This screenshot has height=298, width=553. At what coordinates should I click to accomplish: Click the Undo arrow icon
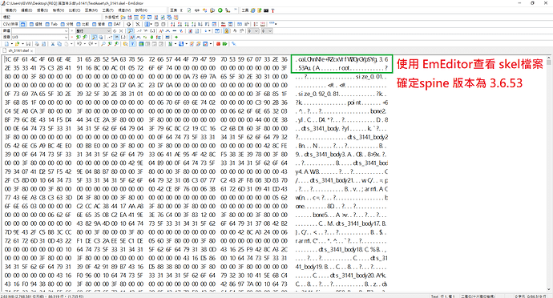[79, 44]
